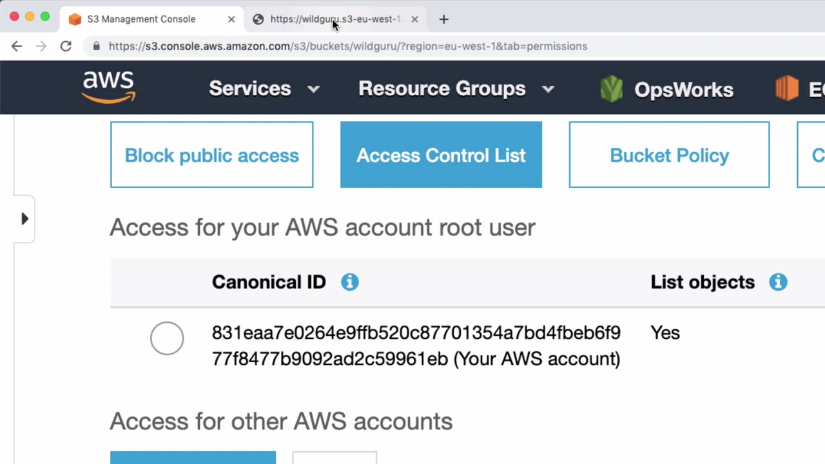Click the OpsWorks service icon
The width and height of the screenshot is (825, 464).
(x=611, y=89)
